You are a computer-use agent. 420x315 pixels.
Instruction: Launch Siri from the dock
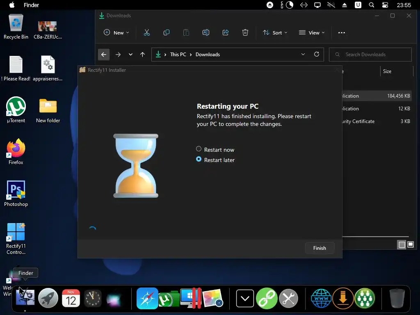coord(114,299)
